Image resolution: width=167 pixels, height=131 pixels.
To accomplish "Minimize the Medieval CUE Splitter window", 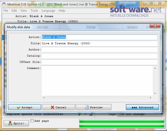I will point(145,3).
